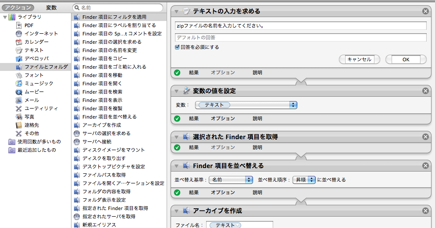Image resolution: width=435 pixels, height=228 pixels.
Task: Select the ムービー category icon
Action: pyautogui.click(x=19, y=92)
